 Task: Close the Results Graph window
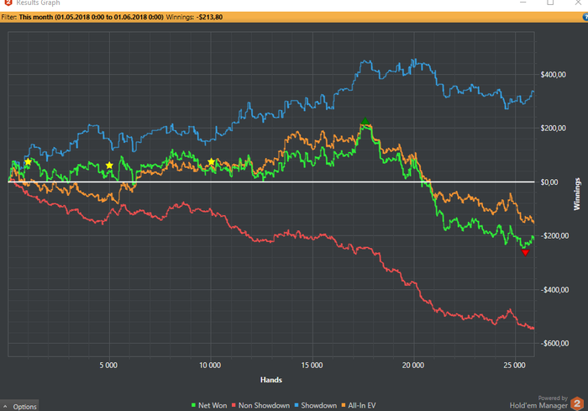[x=578, y=3]
